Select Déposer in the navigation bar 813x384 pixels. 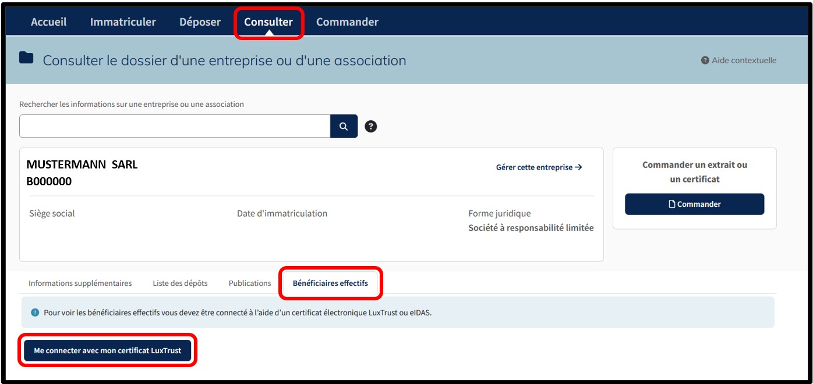[200, 22]
